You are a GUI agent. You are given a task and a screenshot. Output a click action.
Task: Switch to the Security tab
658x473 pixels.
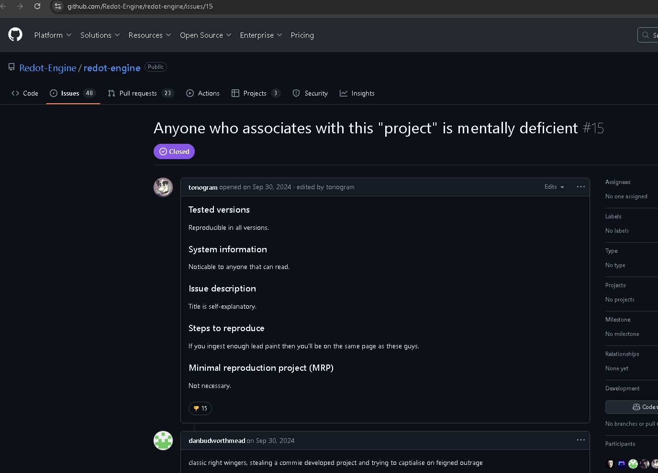310,93
